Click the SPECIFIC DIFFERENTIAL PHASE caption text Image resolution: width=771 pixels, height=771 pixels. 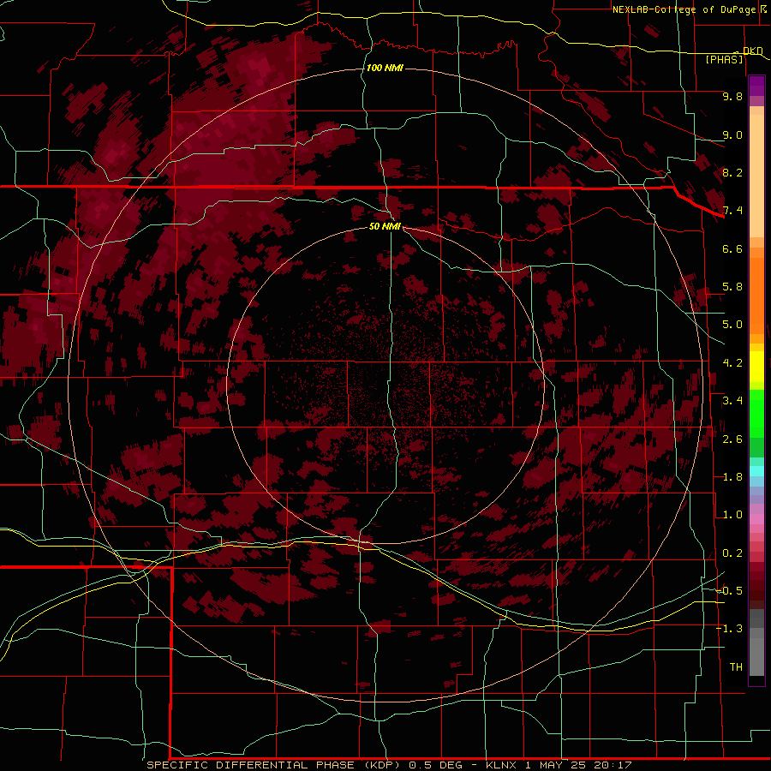pyautogui.click(x=250, y=765)
